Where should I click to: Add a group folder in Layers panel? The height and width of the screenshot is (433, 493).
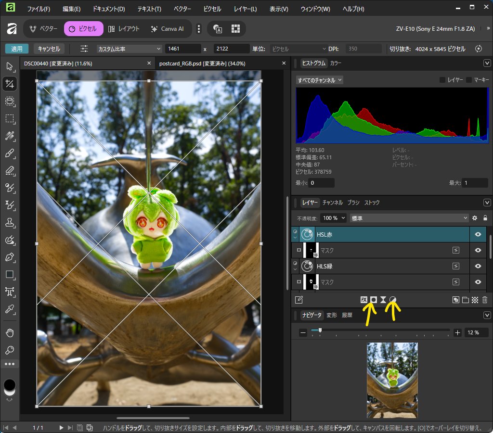point(466,300)
